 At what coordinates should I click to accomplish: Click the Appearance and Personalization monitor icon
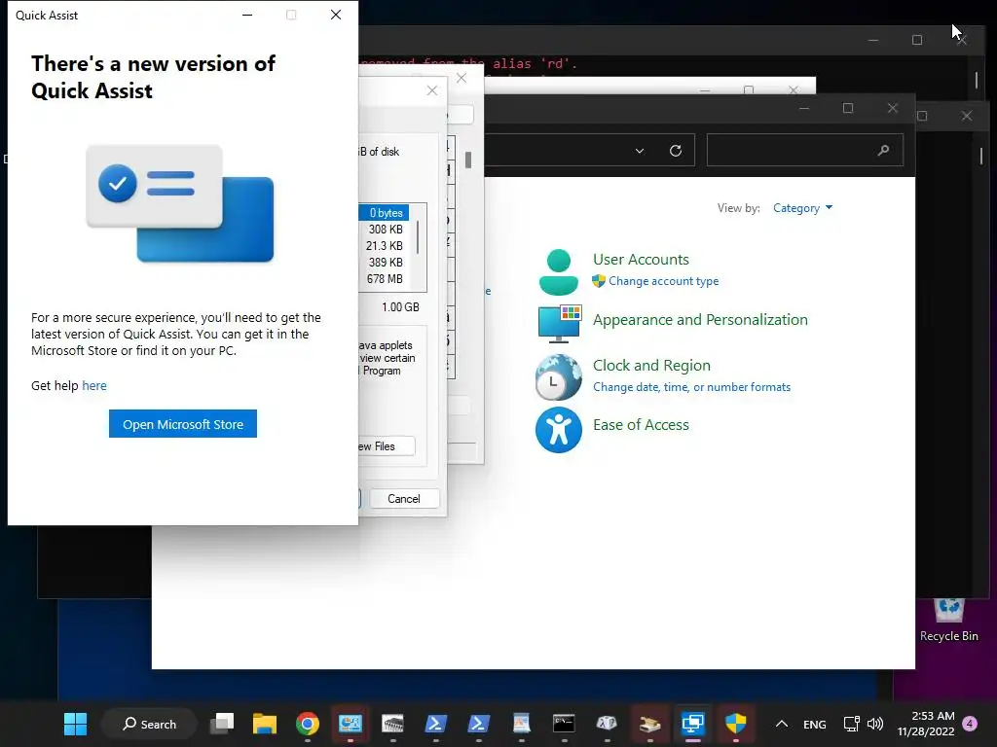(559, 323)
